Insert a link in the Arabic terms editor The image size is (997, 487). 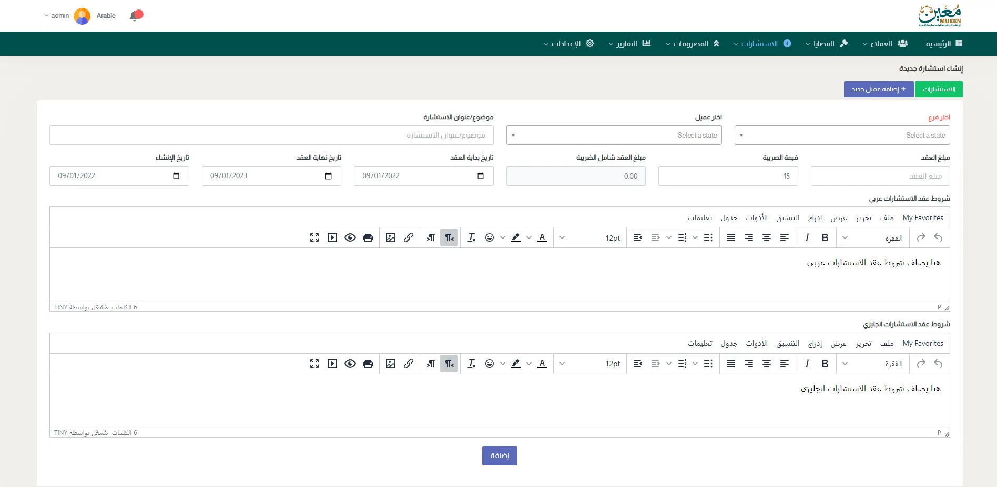tap(409, 238)
